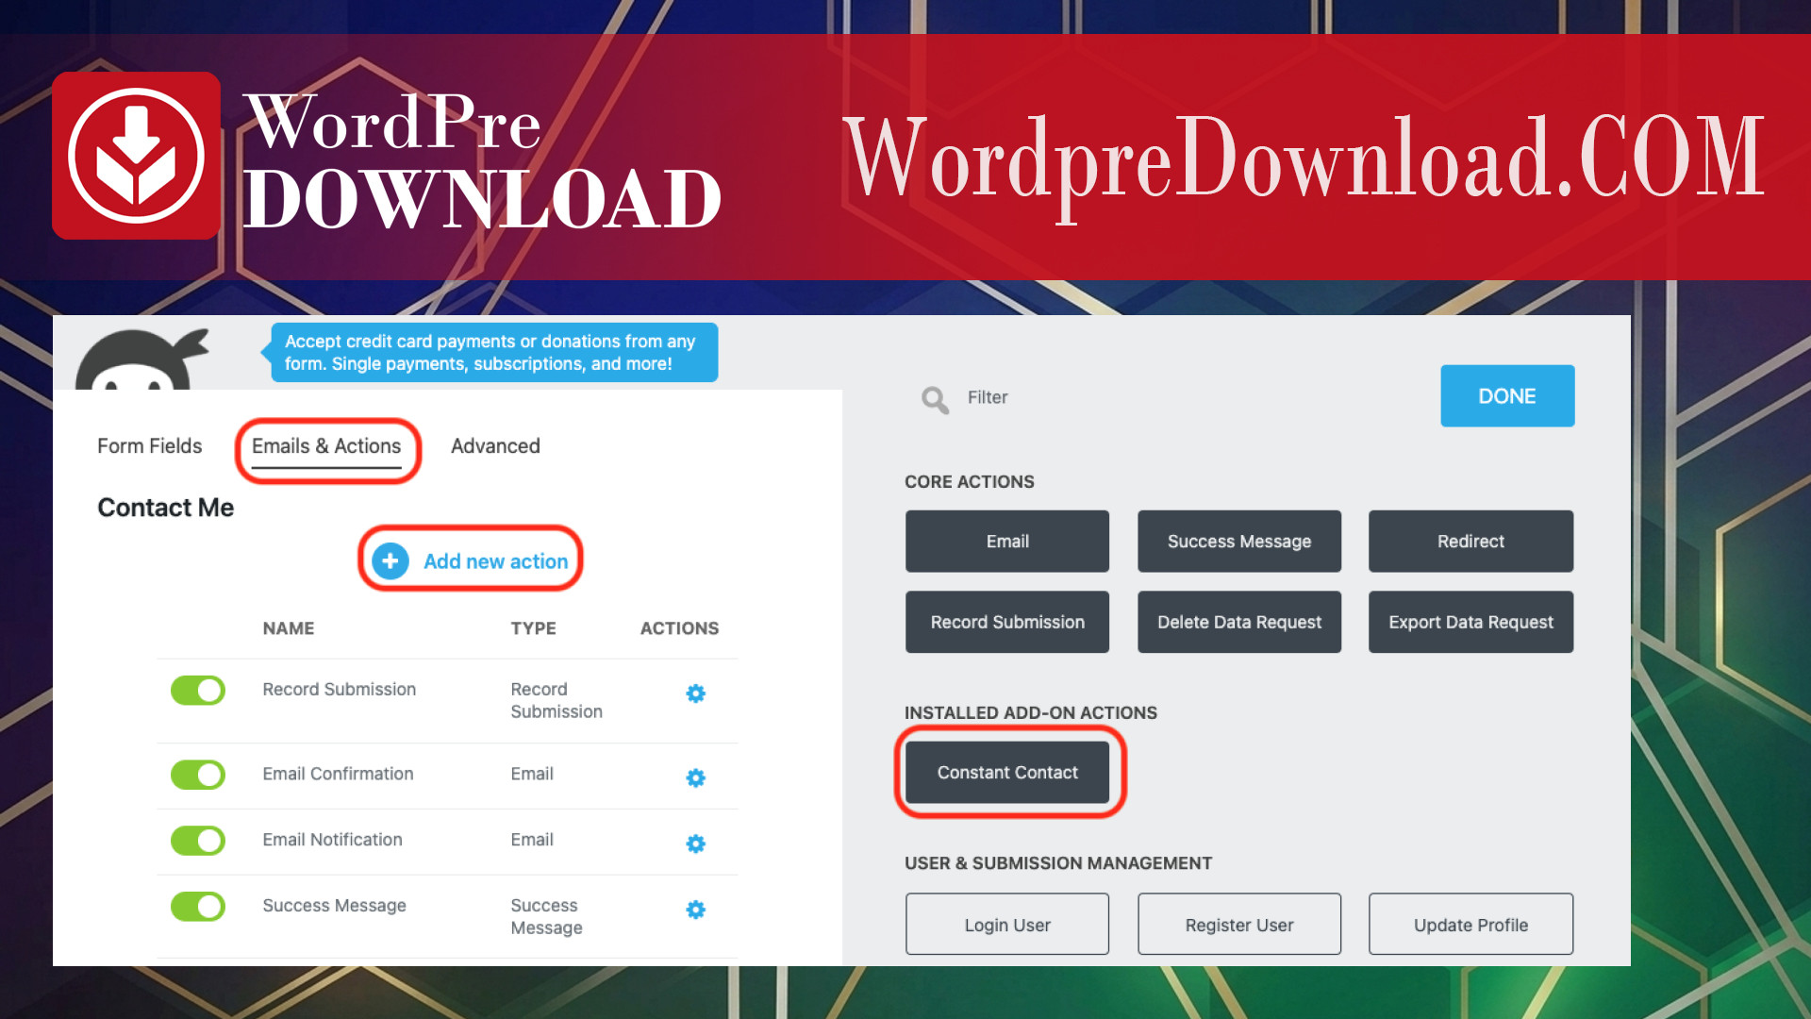Click the NAME column header
This screenshot has width=1811, height=1019.
(289, 628)
